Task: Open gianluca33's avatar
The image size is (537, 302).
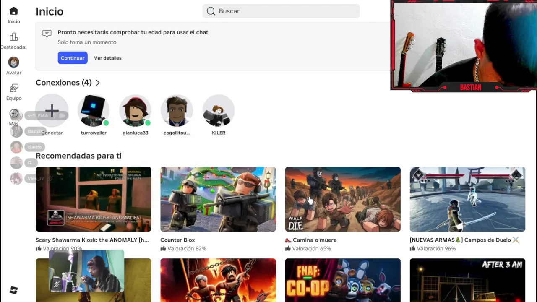Action: coord(135,111)
